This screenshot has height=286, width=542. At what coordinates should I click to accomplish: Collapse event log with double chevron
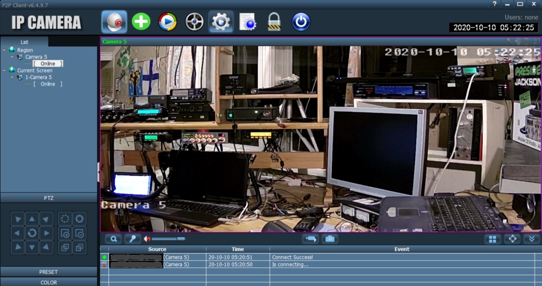pos(532,239)
